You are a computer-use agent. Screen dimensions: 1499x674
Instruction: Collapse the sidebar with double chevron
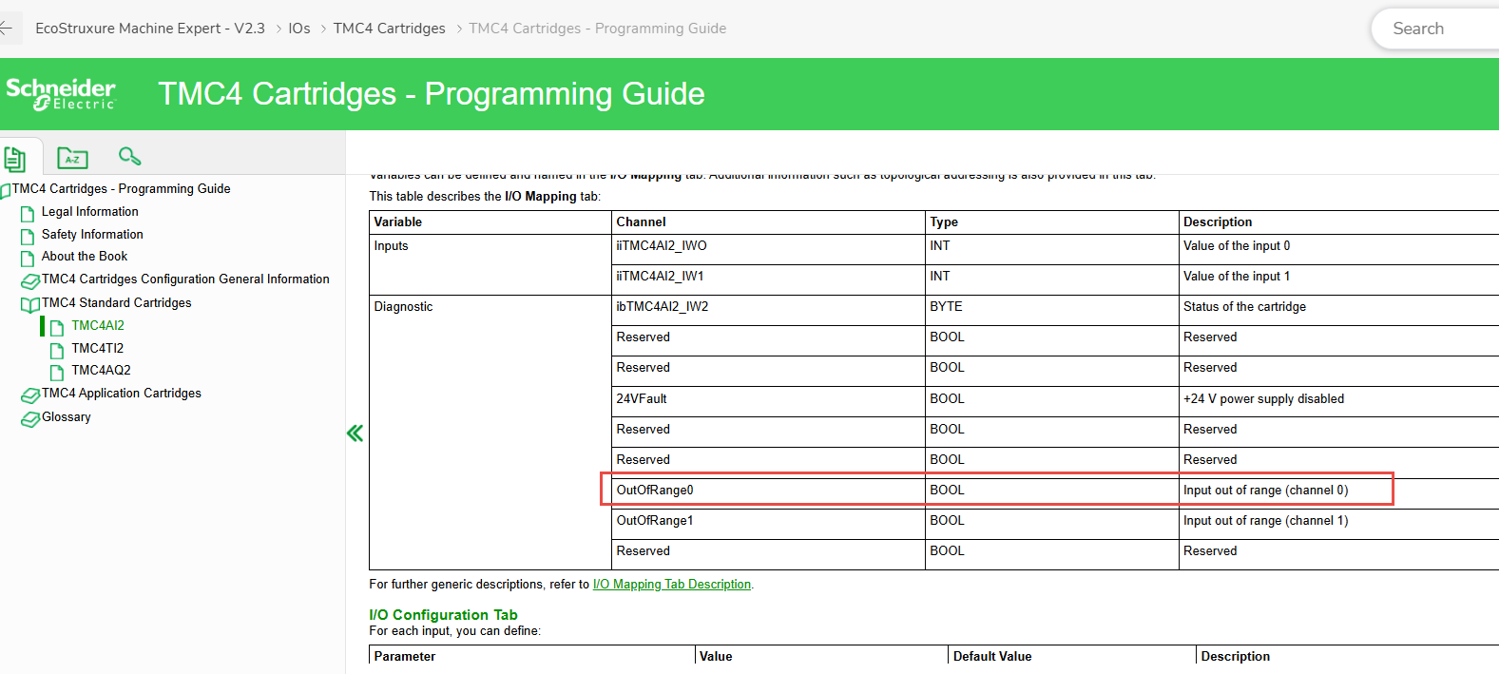click(x=355, y=433)
